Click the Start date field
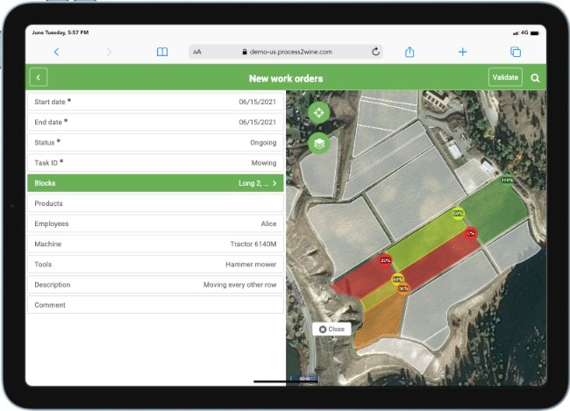The width and height of the screenshot is (570, 411). tap(155, 102)
